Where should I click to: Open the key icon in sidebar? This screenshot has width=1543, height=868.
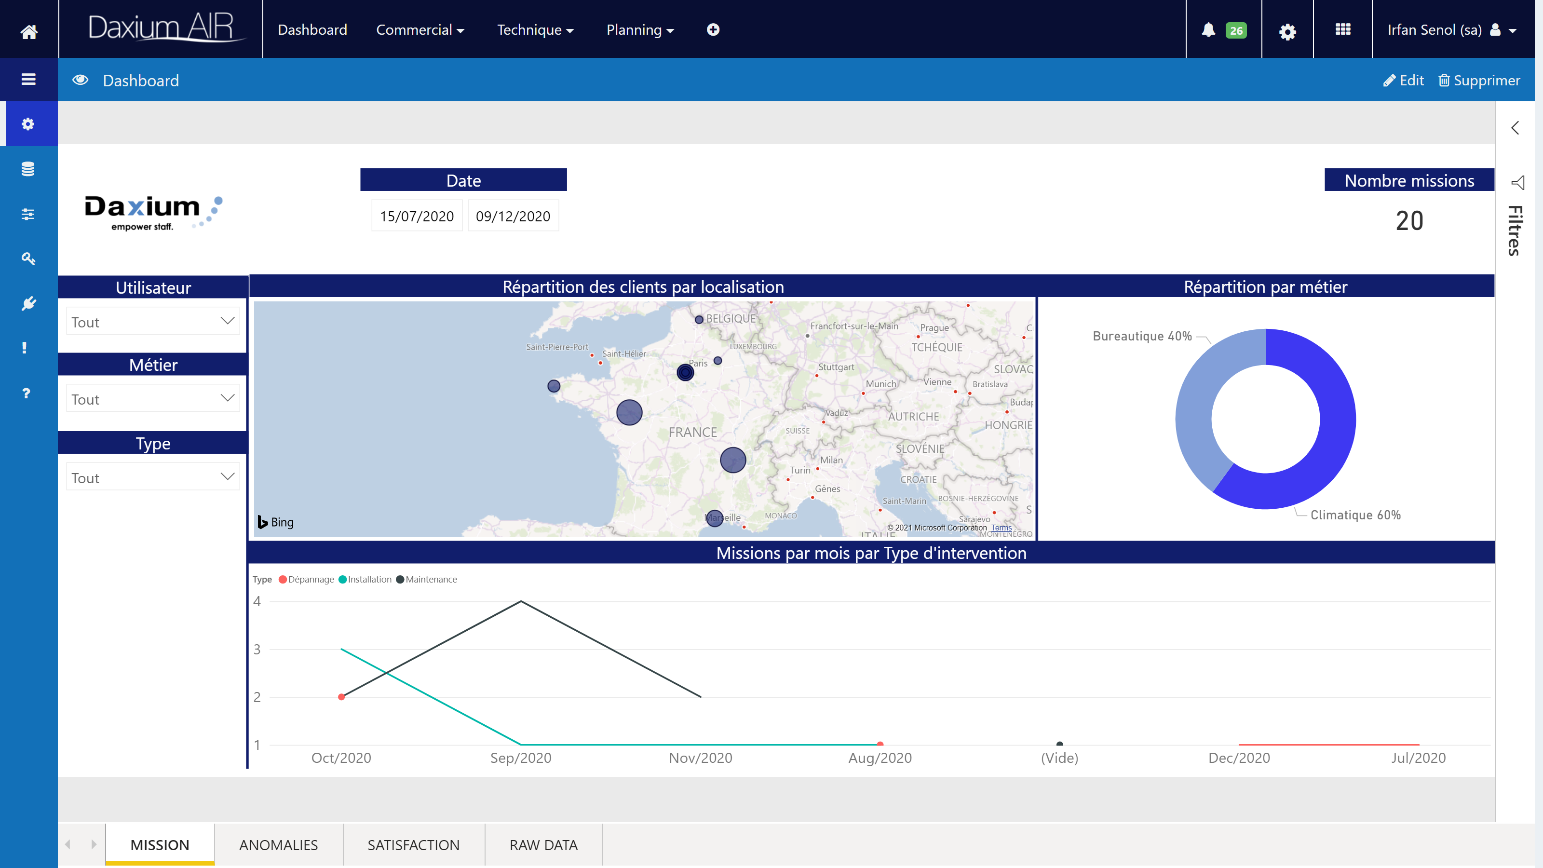[27, 259]
